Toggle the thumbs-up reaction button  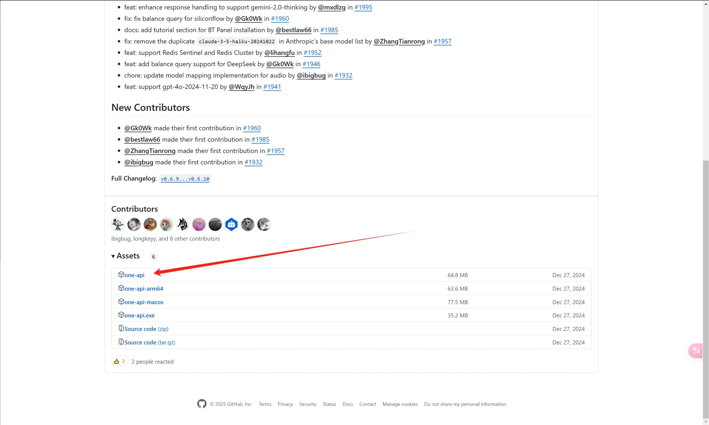point(120,361)
